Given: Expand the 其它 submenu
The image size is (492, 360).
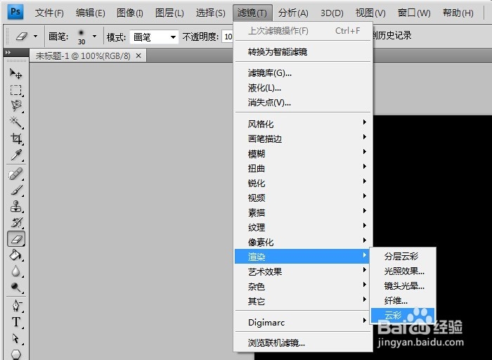Looking at the screenshot, I should tap(303, 301).
